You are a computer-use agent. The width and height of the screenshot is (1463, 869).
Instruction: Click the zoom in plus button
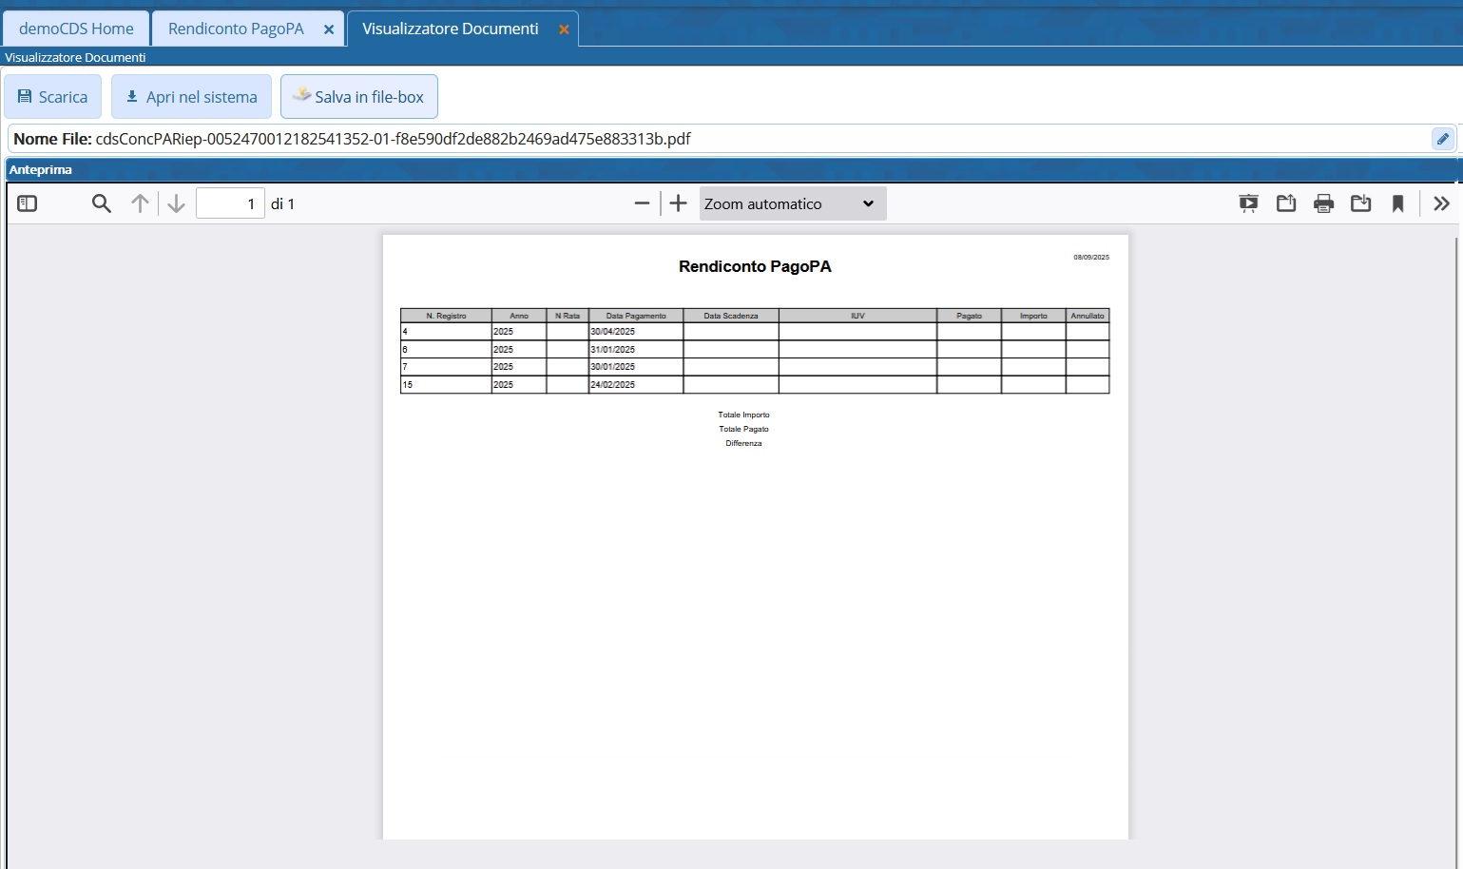(678, 203)
